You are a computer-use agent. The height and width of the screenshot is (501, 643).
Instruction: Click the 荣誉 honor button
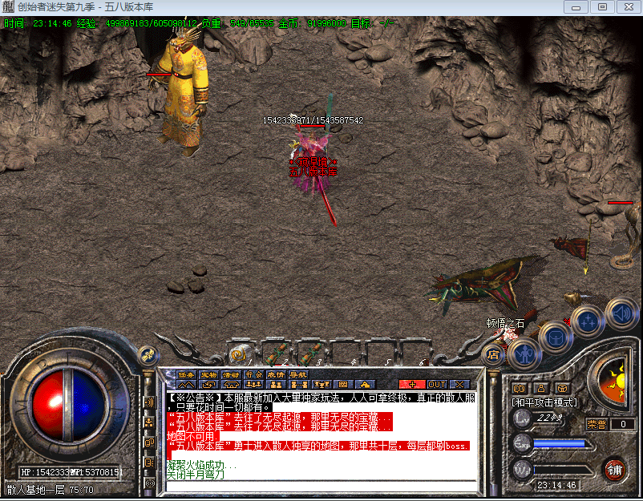pos(596,424)
